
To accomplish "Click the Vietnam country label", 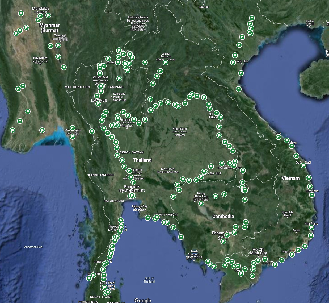I will tap(290, 178).
